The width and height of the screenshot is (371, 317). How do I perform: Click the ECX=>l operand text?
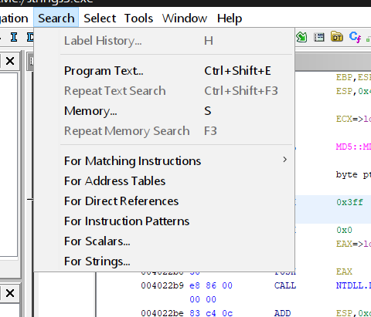point(353,119)
